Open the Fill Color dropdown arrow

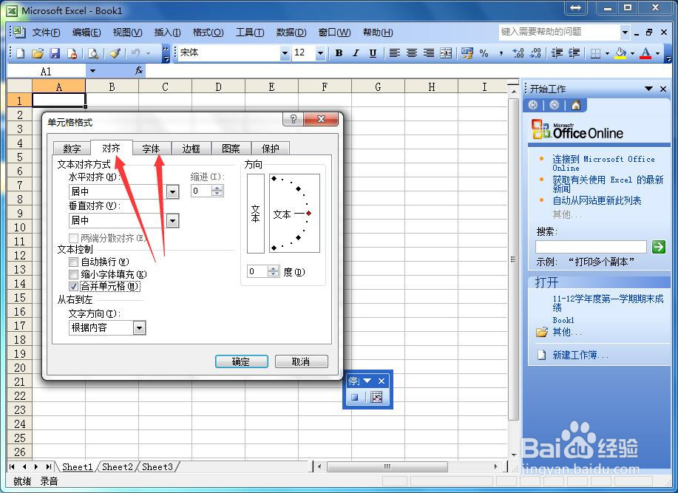[x=632, y=53]
